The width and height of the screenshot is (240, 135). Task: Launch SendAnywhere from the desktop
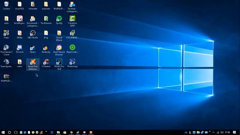click(x=19, y=20)
